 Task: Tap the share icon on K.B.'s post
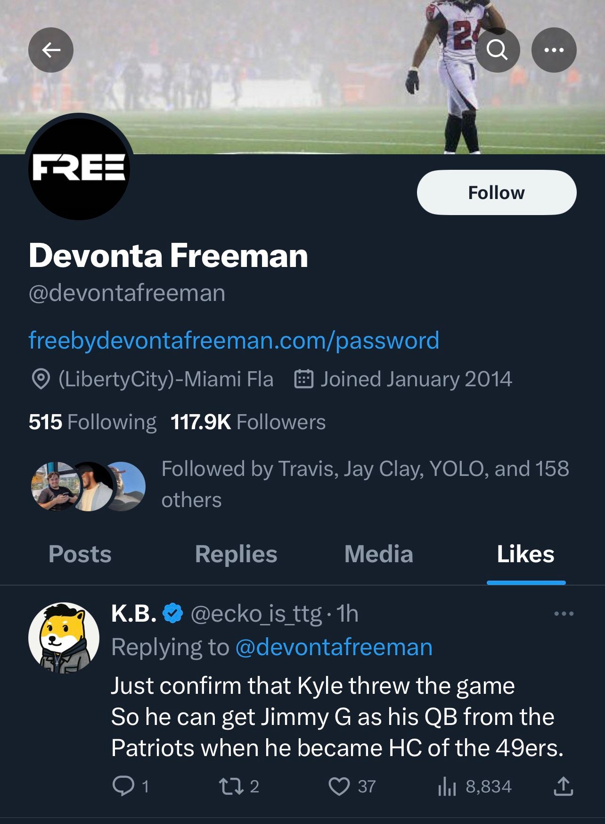coord(563,786)
